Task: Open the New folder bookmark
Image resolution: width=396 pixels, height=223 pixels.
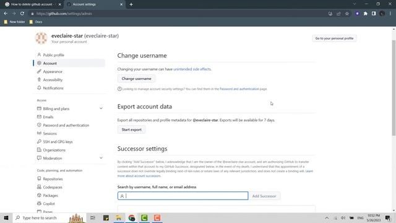Action: tap(14, 22)
